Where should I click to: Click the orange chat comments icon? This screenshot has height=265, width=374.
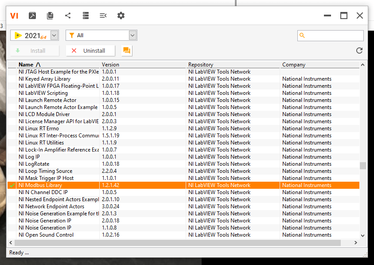click(x=127, y=51)
